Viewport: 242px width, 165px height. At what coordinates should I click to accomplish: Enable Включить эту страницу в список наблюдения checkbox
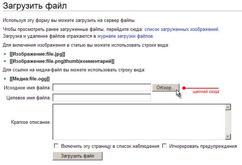[56, 146]
